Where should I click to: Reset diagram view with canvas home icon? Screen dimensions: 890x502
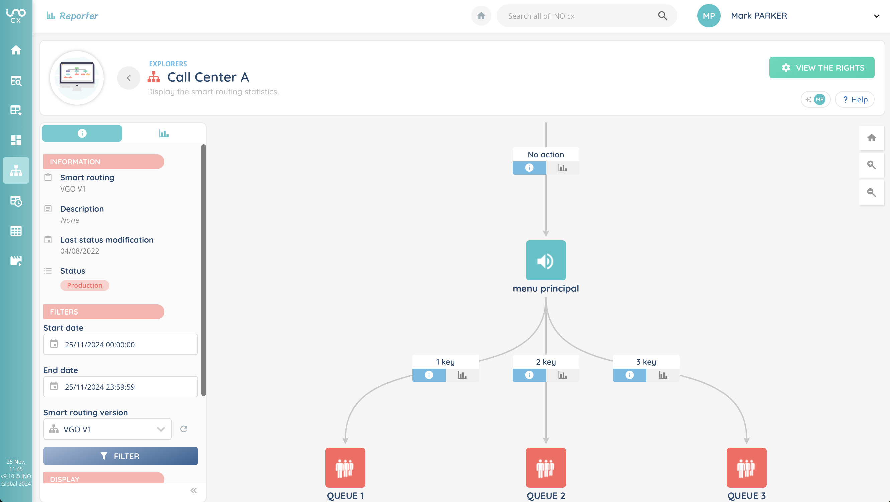point(871,138)
